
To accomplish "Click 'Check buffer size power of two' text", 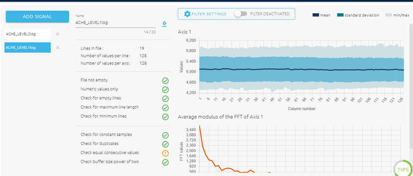I will pos(110,162).
